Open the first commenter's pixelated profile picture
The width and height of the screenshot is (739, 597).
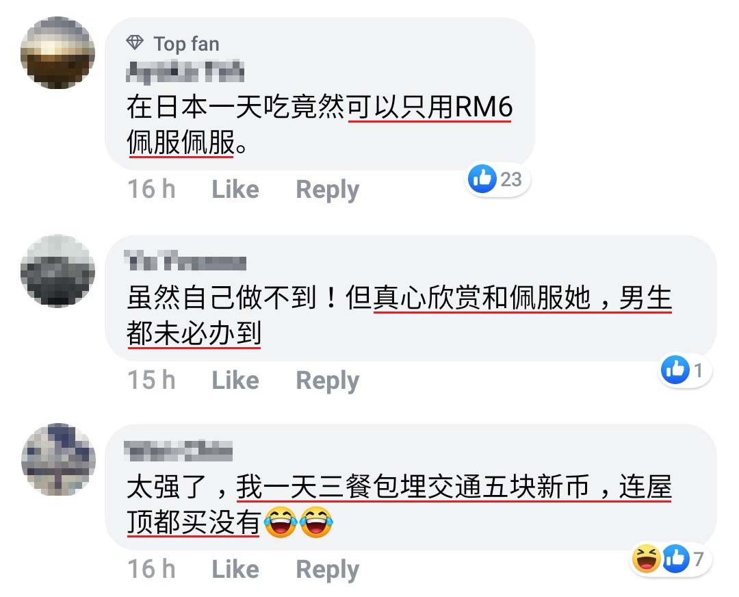[x=57, y=52]
